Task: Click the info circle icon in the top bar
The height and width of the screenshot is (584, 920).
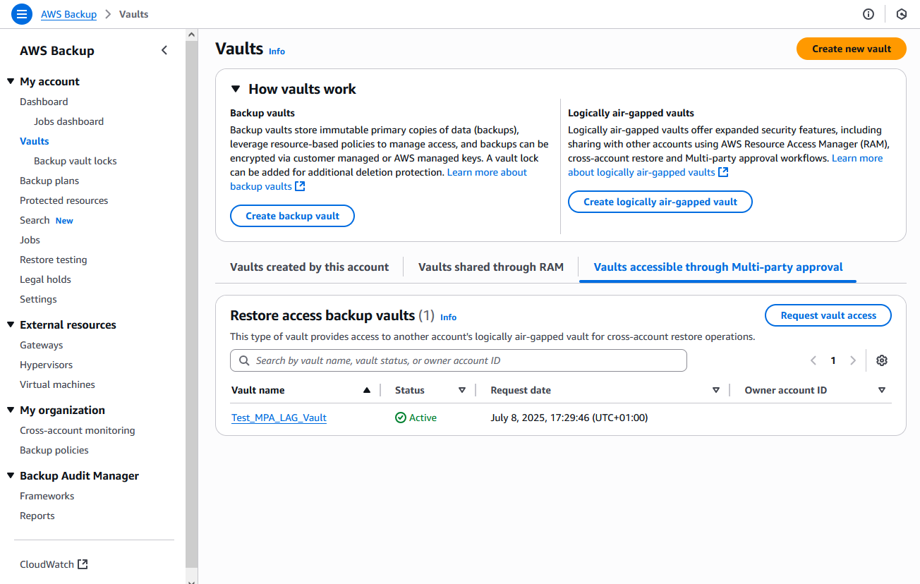Action: click(x=868, y=14)
